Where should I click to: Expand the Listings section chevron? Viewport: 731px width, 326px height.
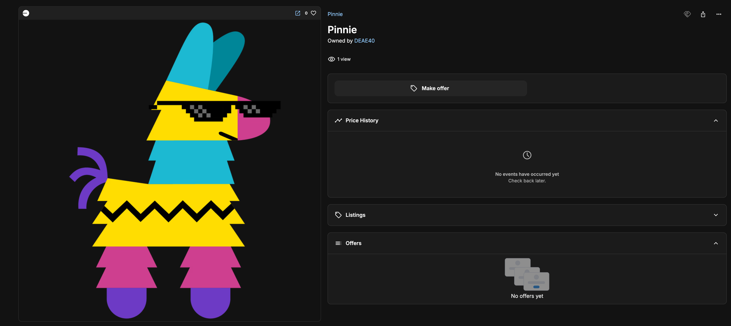tap(716, 215)
